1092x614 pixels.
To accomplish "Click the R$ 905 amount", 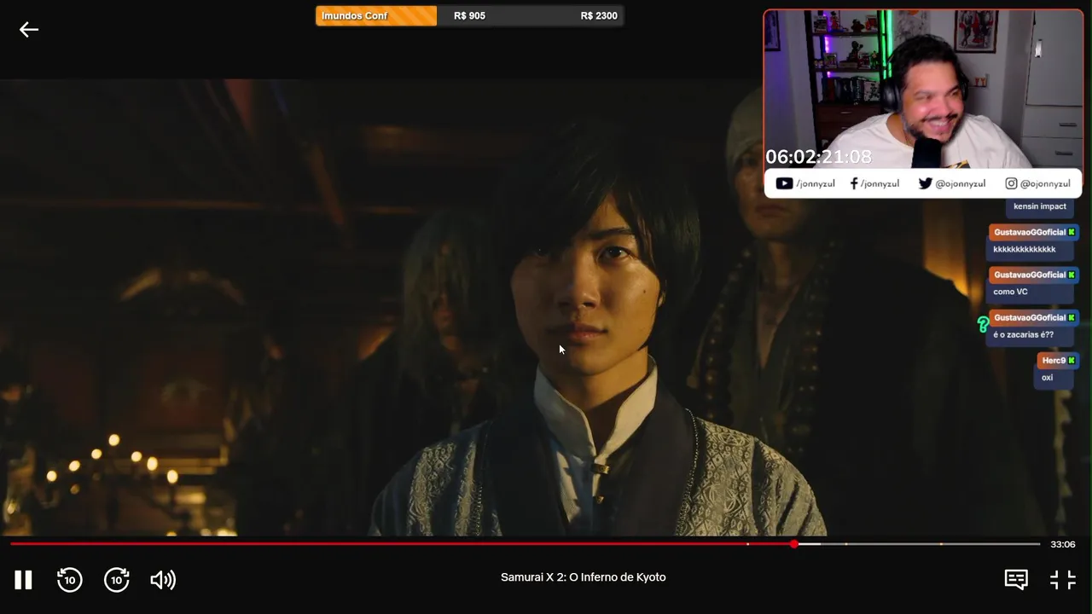I will click(469, 16).
